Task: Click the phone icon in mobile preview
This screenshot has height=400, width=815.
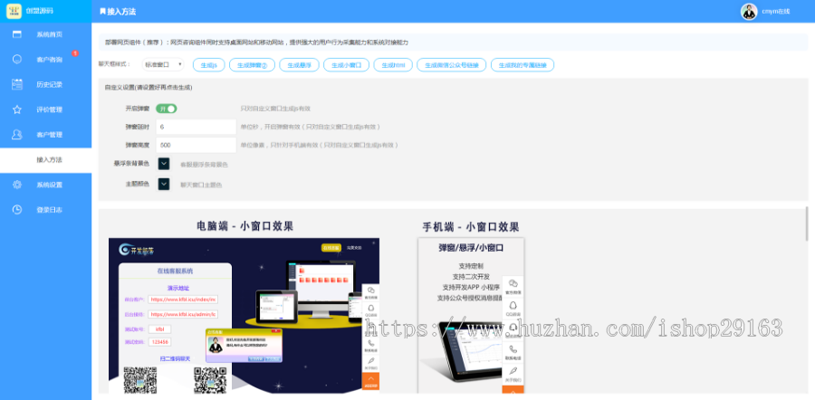Action: 513,349
